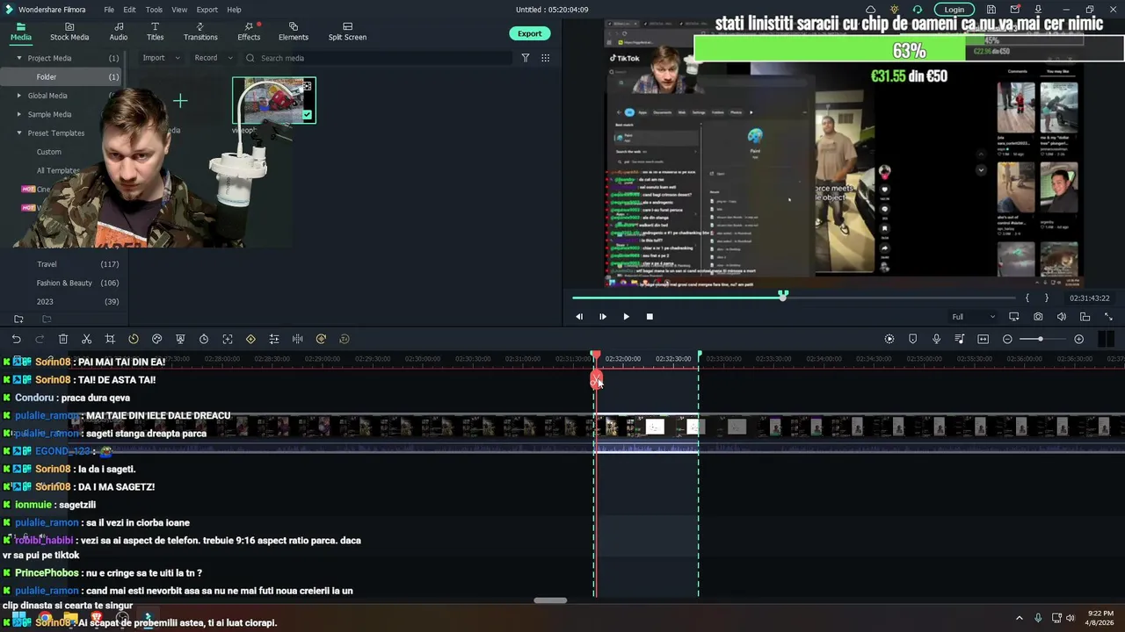Click the Keyframe diamond icon
The height and width of the screenshot is (632, 1125).
click(x=250, y=339)
